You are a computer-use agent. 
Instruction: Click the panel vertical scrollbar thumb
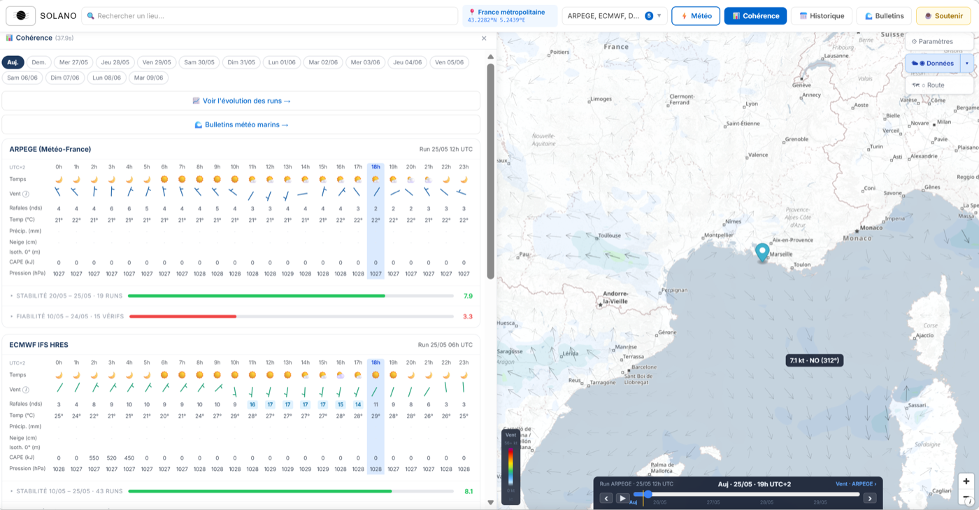click(x=491, y=171)
